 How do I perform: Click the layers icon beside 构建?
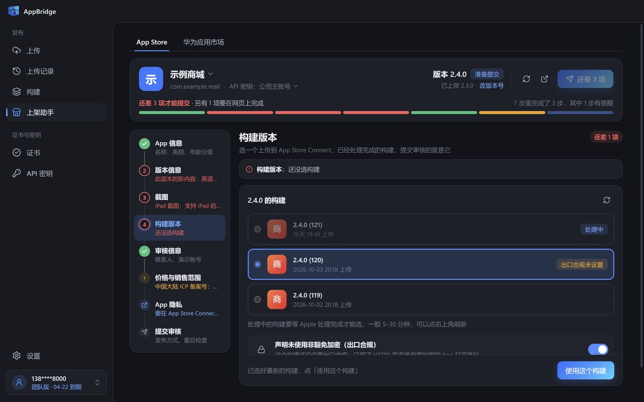(17, 92)
